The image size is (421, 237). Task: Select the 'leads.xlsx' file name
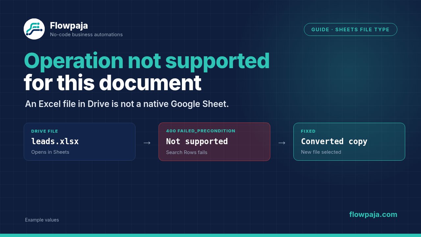click(x=55, y=142)
